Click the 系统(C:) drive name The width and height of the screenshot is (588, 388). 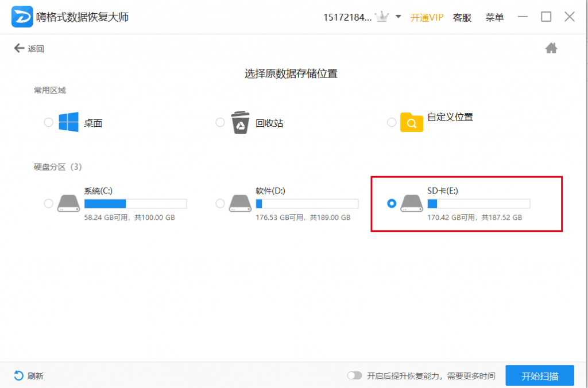98,191
